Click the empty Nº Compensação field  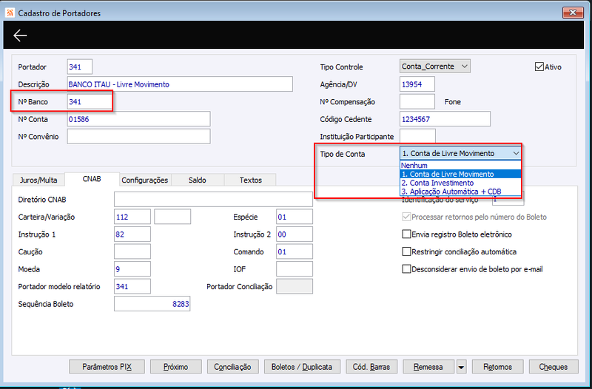[x=417, y=101]
